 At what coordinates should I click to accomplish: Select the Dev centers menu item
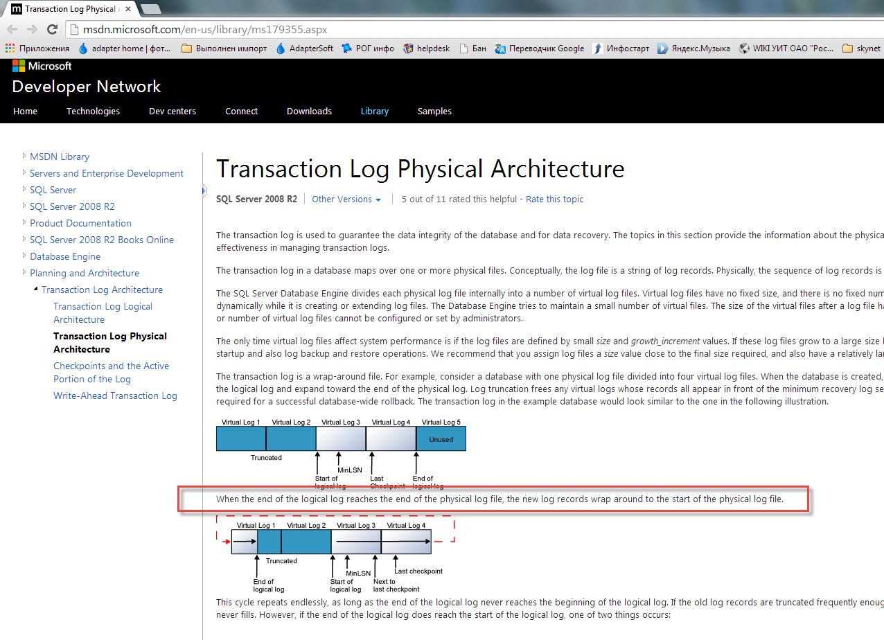(173, 111)
